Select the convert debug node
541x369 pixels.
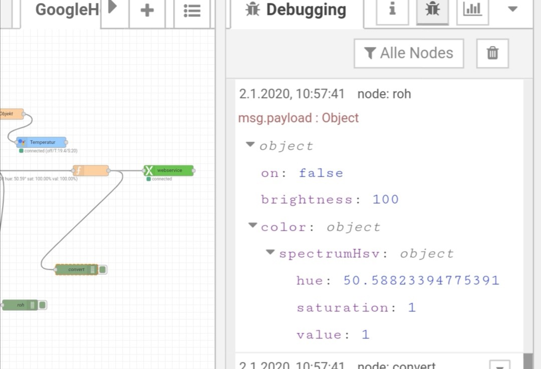76,270
